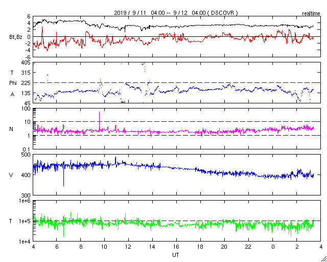327x262 pixels.
Task: Click the "300" tick on the V axis
Action: point(27,195)
